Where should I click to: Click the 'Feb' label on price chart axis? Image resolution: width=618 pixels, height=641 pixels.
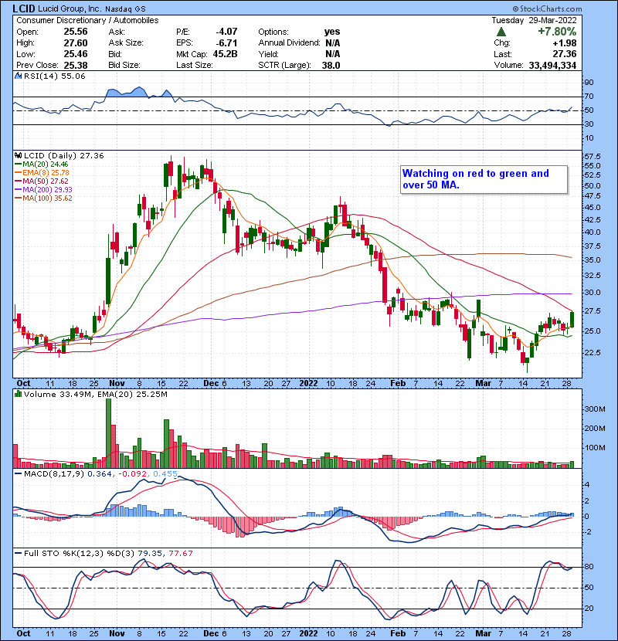(398, 384)
